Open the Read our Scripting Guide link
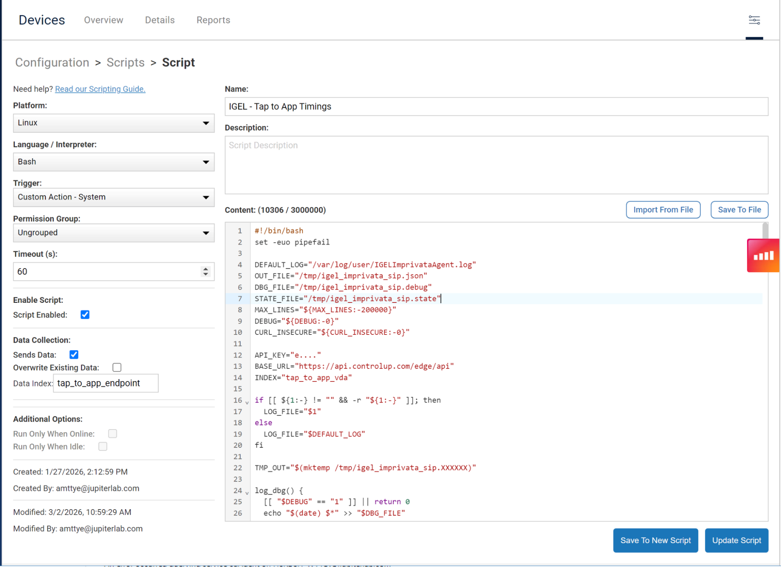This screenshot has width=781, height=567. coord(100,89)
